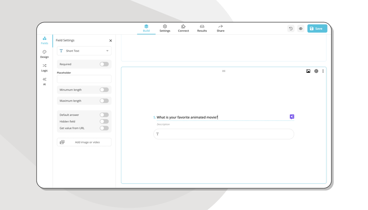The width and height of the screenshot is (368, 210).
Task: Enable the Hidden field toggle
Action: click(104, 121)
